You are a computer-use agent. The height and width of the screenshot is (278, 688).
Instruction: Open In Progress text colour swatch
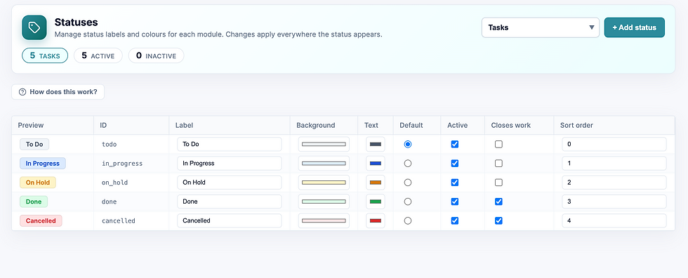(x=376, y=163)
